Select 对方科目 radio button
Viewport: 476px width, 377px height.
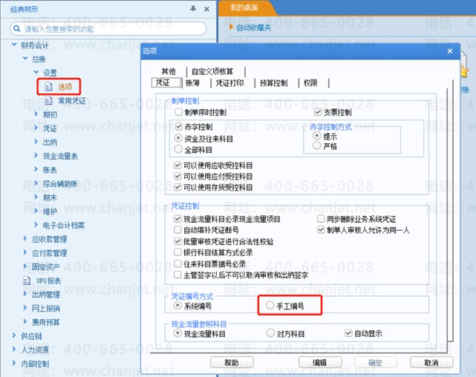270,333
